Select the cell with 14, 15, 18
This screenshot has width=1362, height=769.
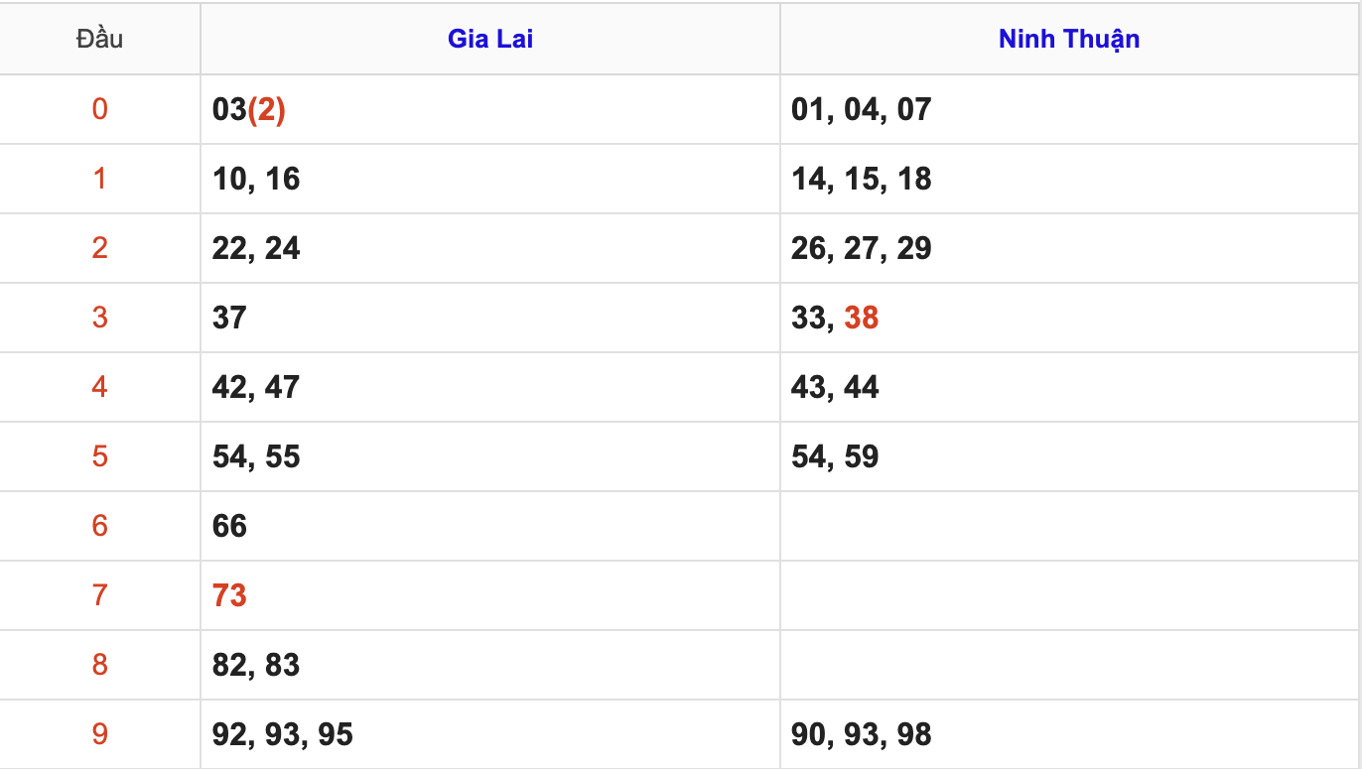coord(862,179)
